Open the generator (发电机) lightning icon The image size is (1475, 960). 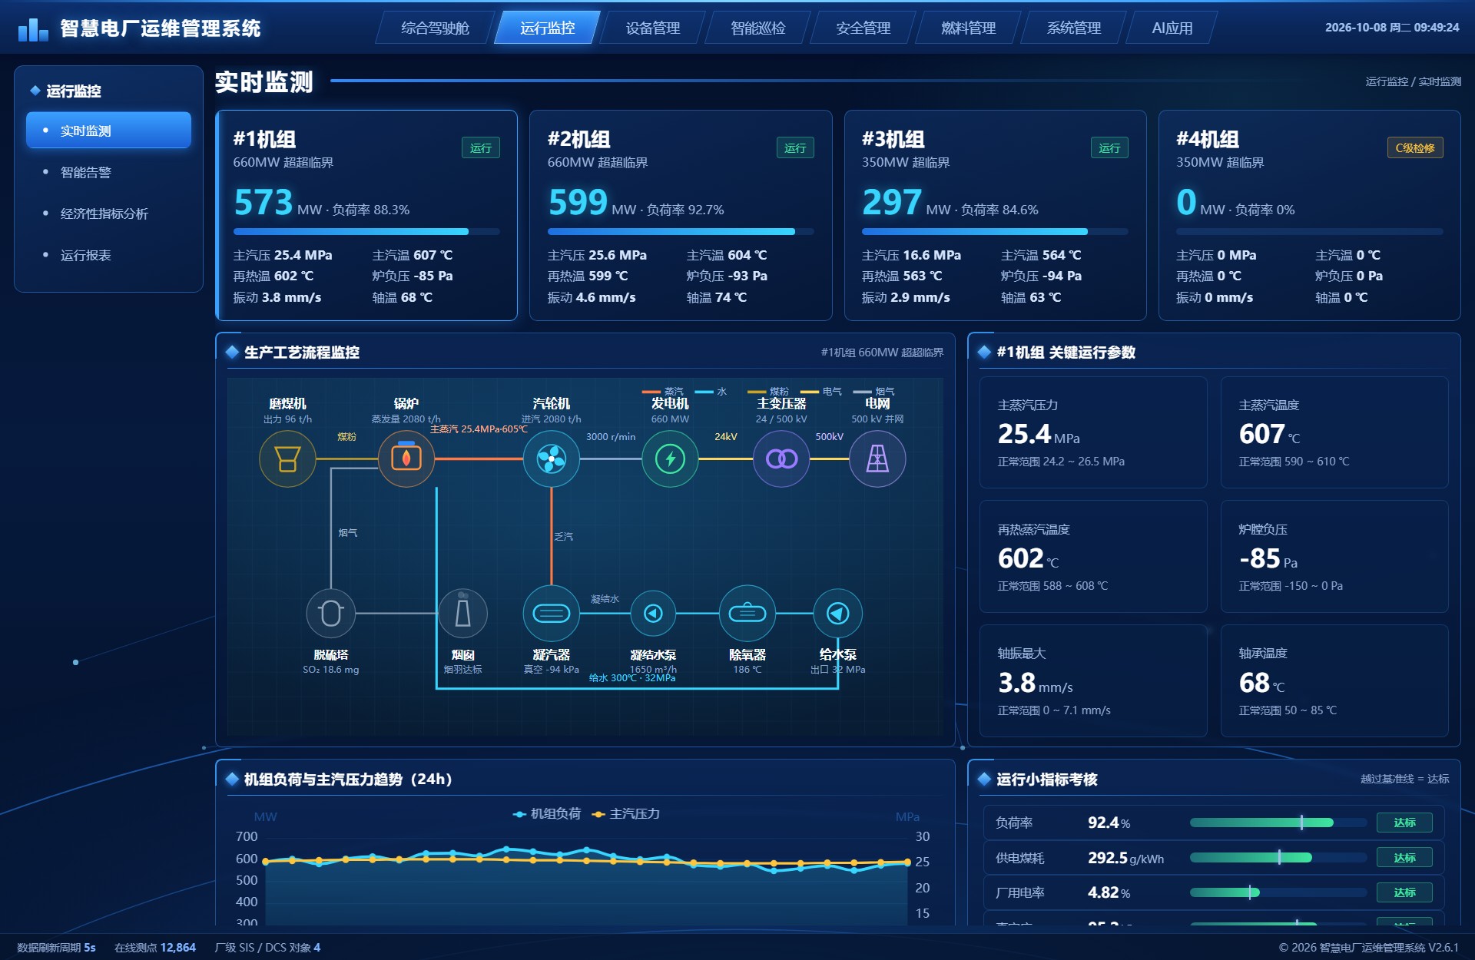[x=670, y=459]
